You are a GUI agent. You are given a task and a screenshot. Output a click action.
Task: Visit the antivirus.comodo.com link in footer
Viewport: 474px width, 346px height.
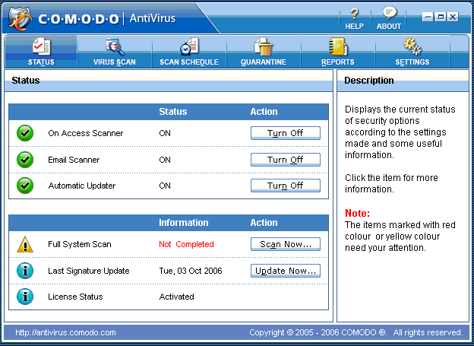pos(65,332)
